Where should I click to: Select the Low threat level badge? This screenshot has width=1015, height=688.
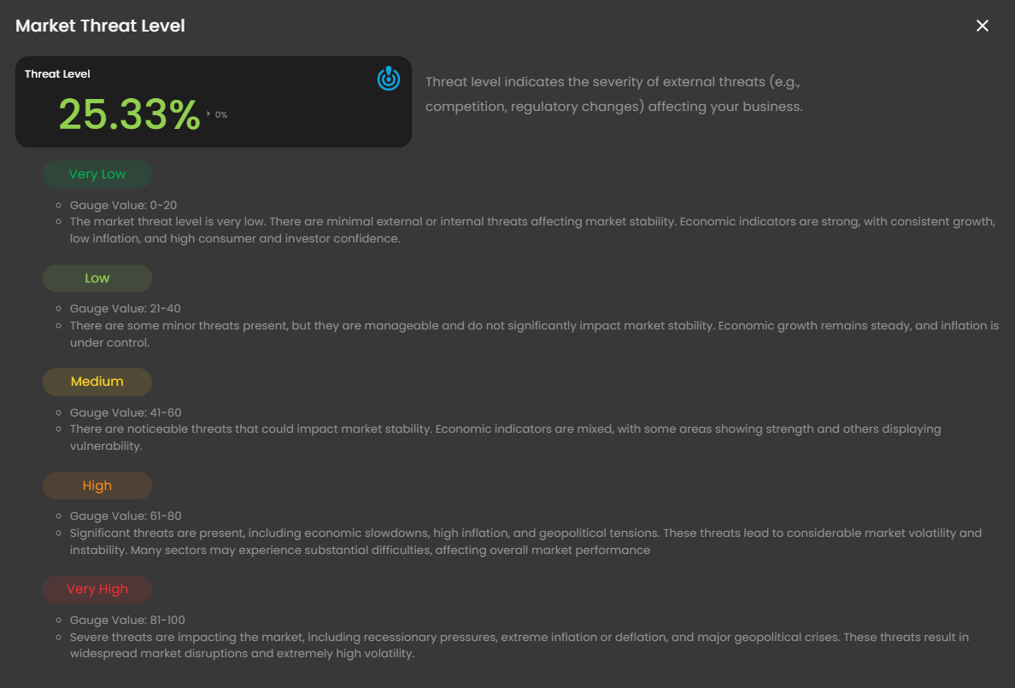(97, 278)
